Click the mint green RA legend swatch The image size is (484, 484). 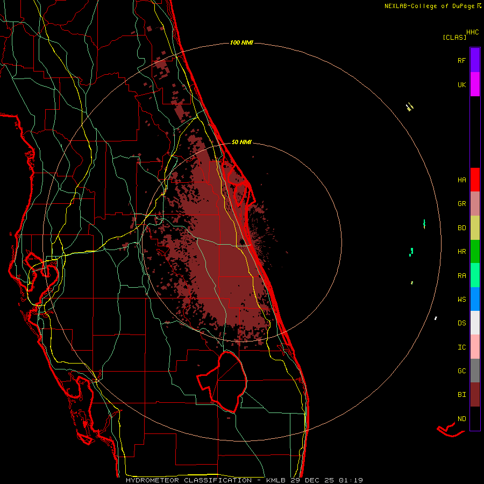(475, 275)
